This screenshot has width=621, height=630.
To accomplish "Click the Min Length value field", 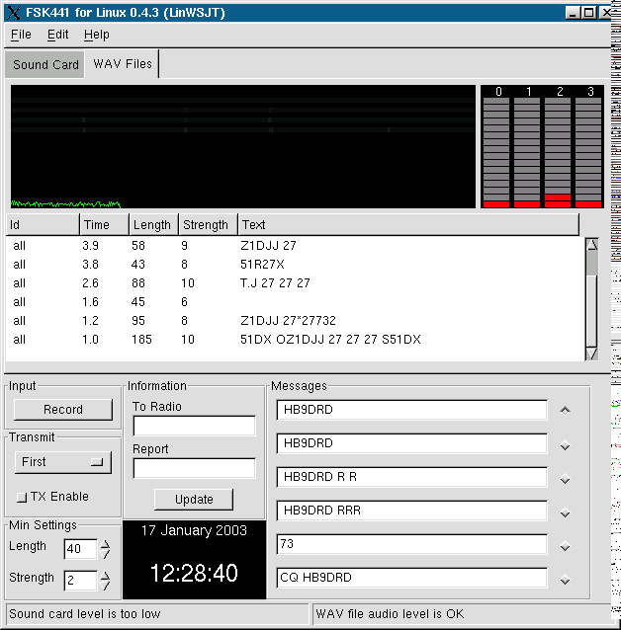I will (80, 548).
